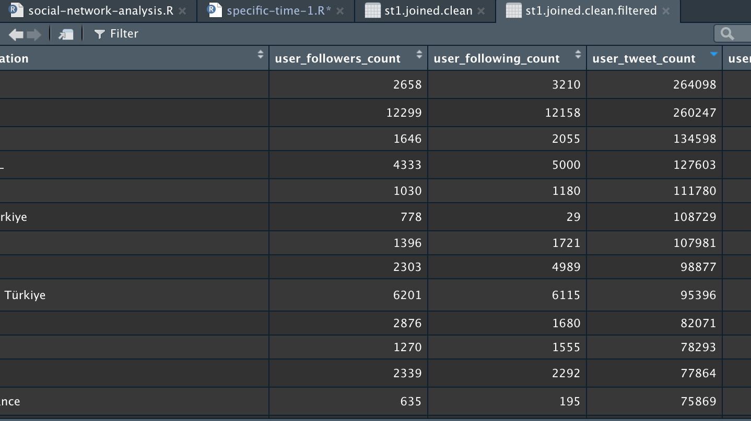The image size is (751, 421).
Task: Sort by the user_followers_count column arrows
Action: coord(419,54)
